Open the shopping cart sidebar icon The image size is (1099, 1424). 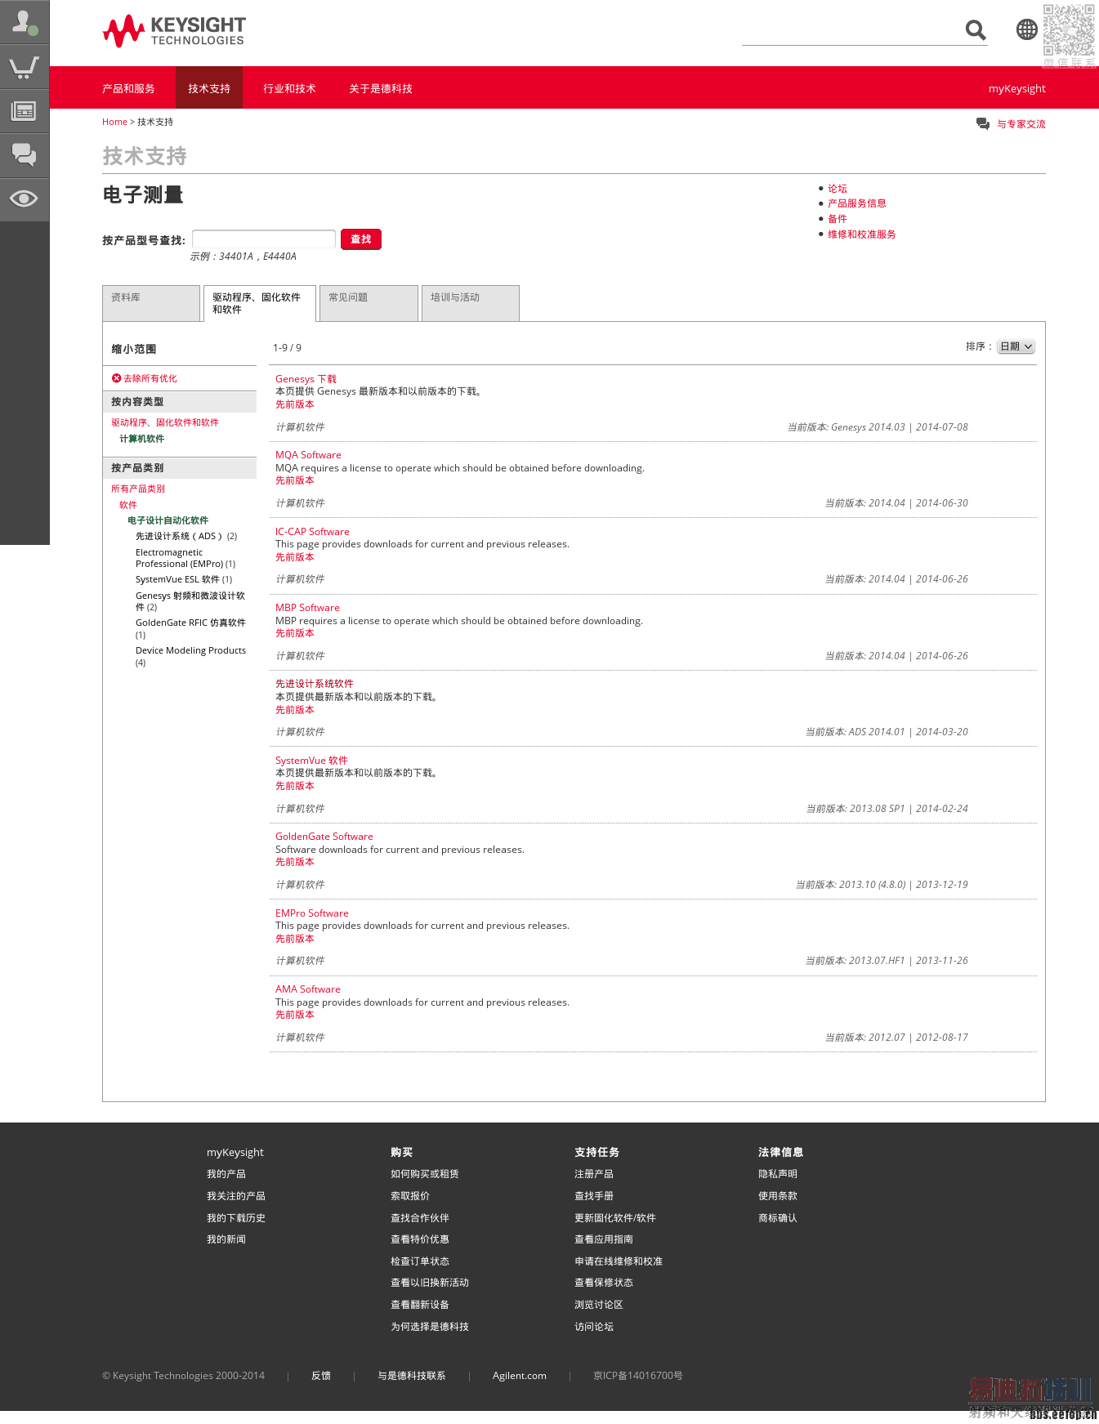25,67
